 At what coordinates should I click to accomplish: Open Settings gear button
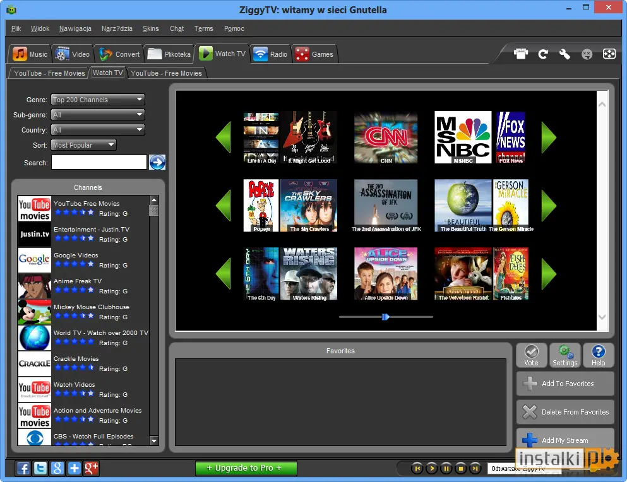coord(564,355)
